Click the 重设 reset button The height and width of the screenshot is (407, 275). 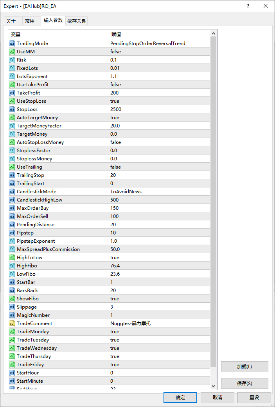click(x=254, y=398)
